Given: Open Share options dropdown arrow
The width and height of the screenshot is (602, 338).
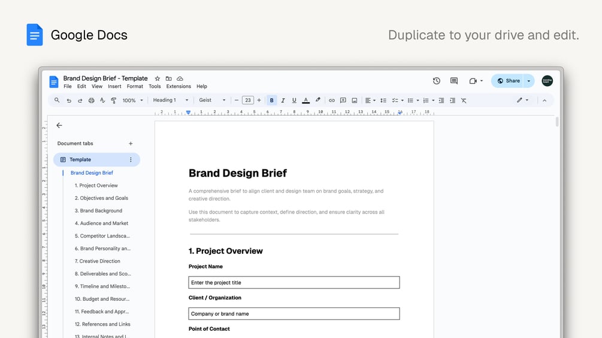Looking at the screenshot, I should (529, 81).
